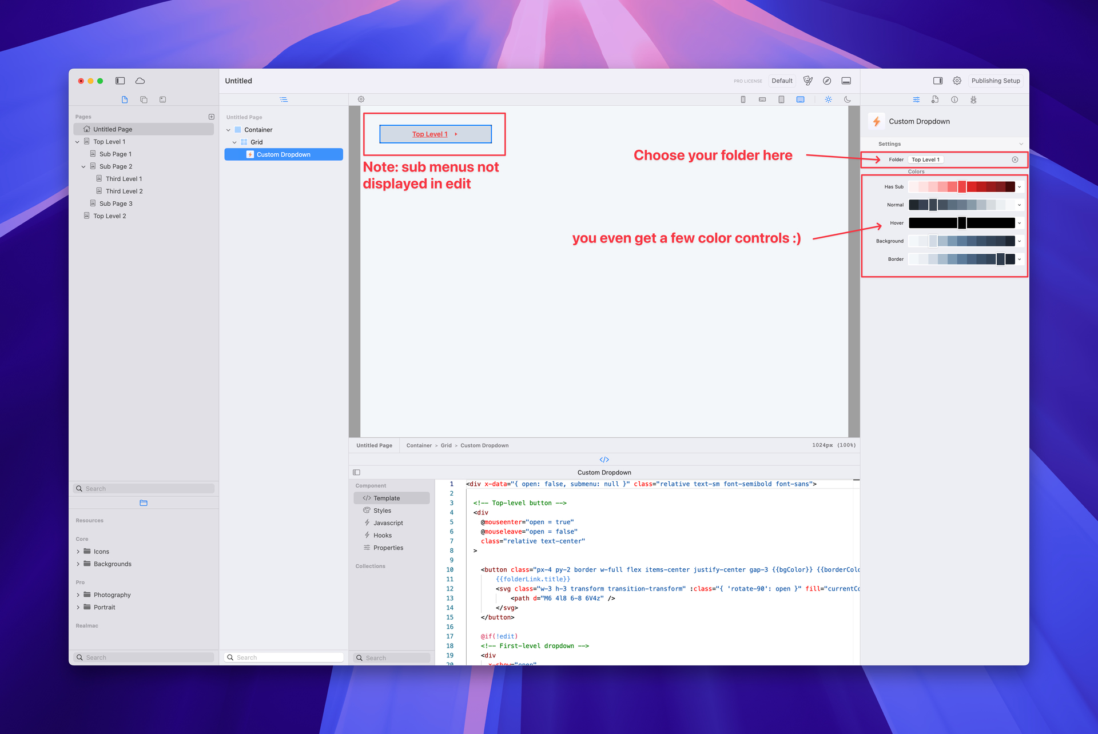The image size is (1098, 734).
Task: Pick a swatch in Background color strip
Action: (x=962, y=241)
